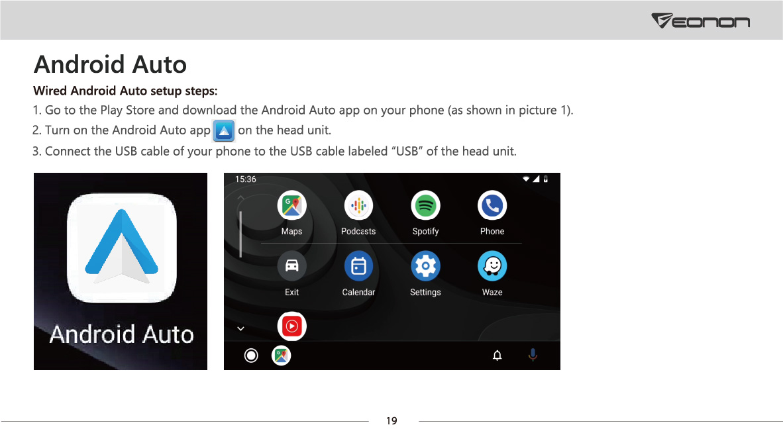This screenshot has width=783, height=431.
Task: Click the "Android Auto" caption under the logo
Action: (121, 334)
